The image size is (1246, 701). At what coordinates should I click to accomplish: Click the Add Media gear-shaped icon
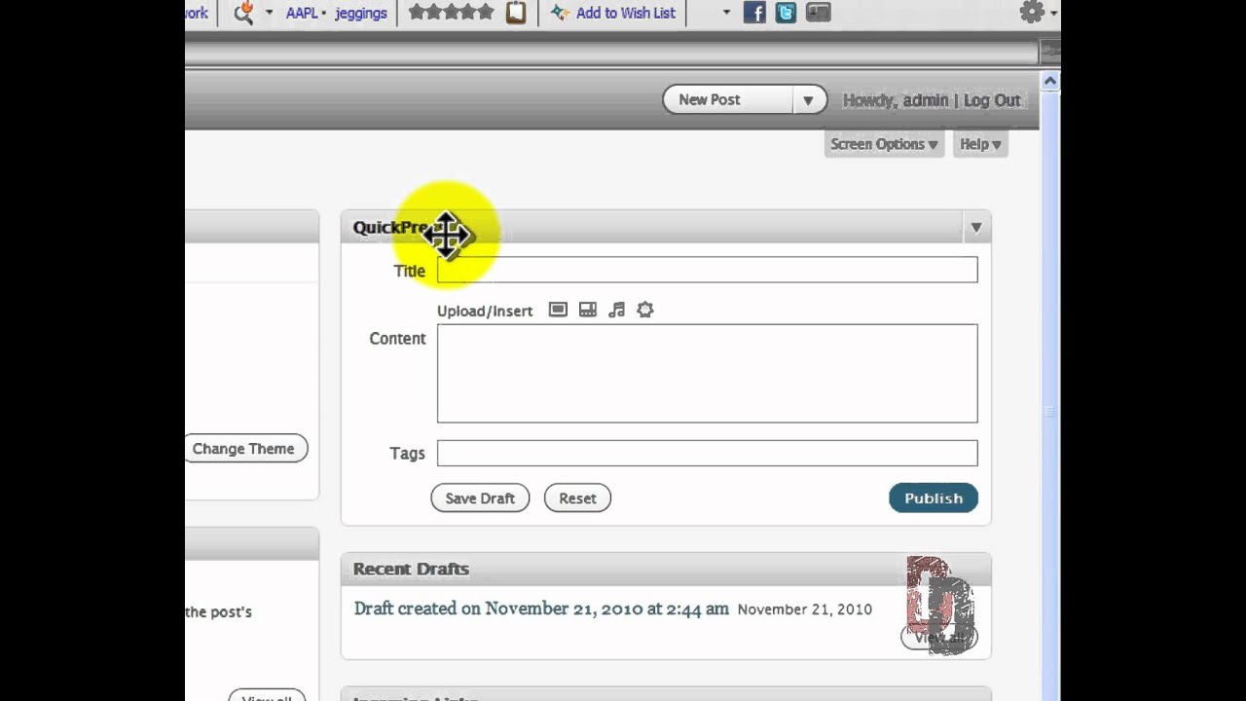click(645, 310)
